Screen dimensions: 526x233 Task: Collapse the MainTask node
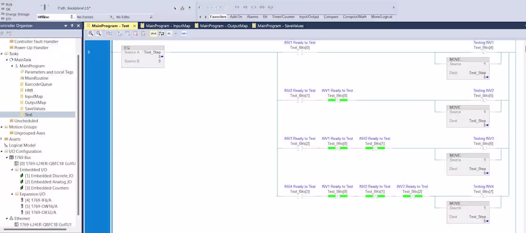[7, 60]
